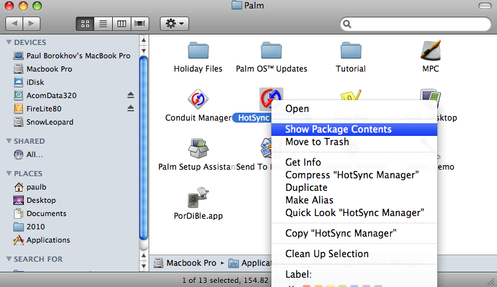
Task: Collapse the PLACES sidebar section
Action: tap(9, 173)
